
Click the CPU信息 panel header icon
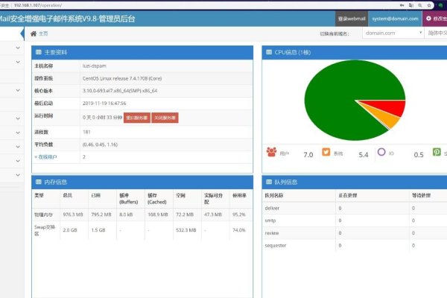[269, 52]
